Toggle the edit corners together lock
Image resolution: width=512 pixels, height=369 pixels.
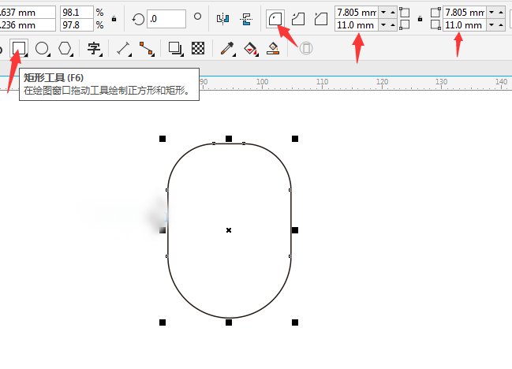click(x=418, y=18)
